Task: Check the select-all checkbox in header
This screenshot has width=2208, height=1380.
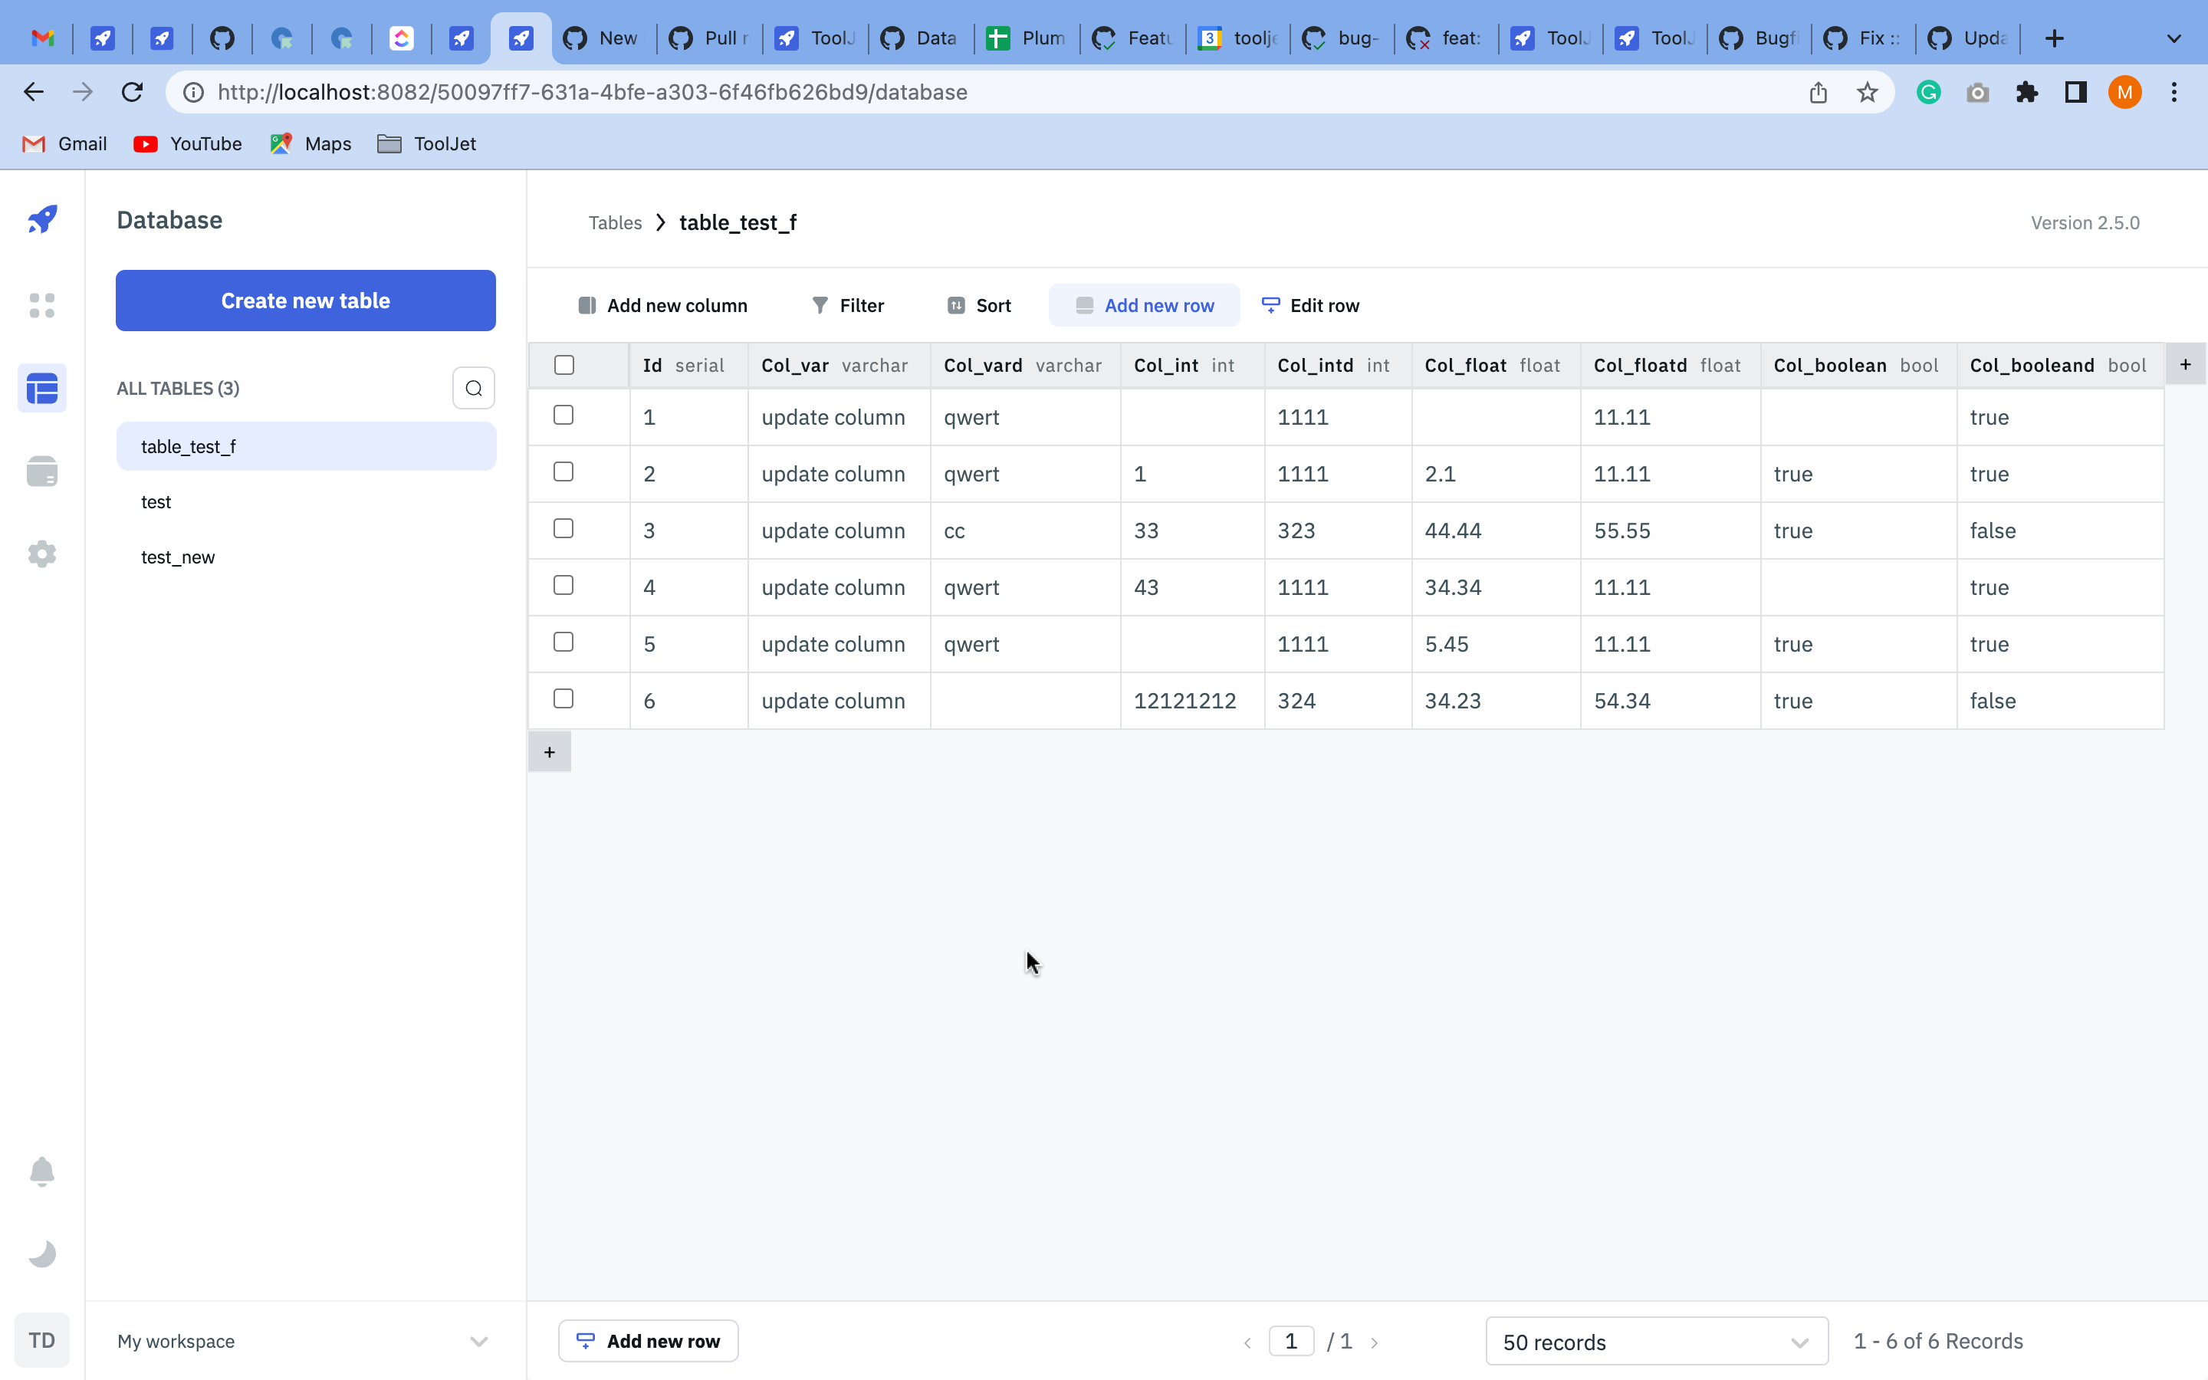Action: point(563,364)
